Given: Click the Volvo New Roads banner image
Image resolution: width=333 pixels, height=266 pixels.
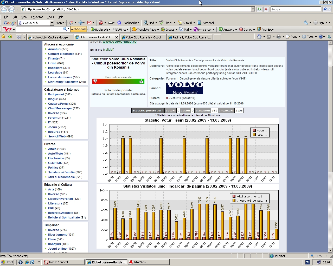Looking at the screenshot, I should click(x=185, y=88).
